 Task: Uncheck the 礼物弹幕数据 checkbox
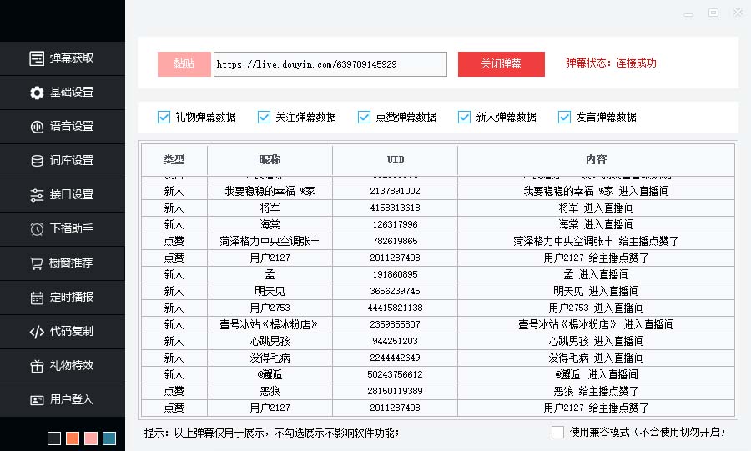click(x=164, y=118)
